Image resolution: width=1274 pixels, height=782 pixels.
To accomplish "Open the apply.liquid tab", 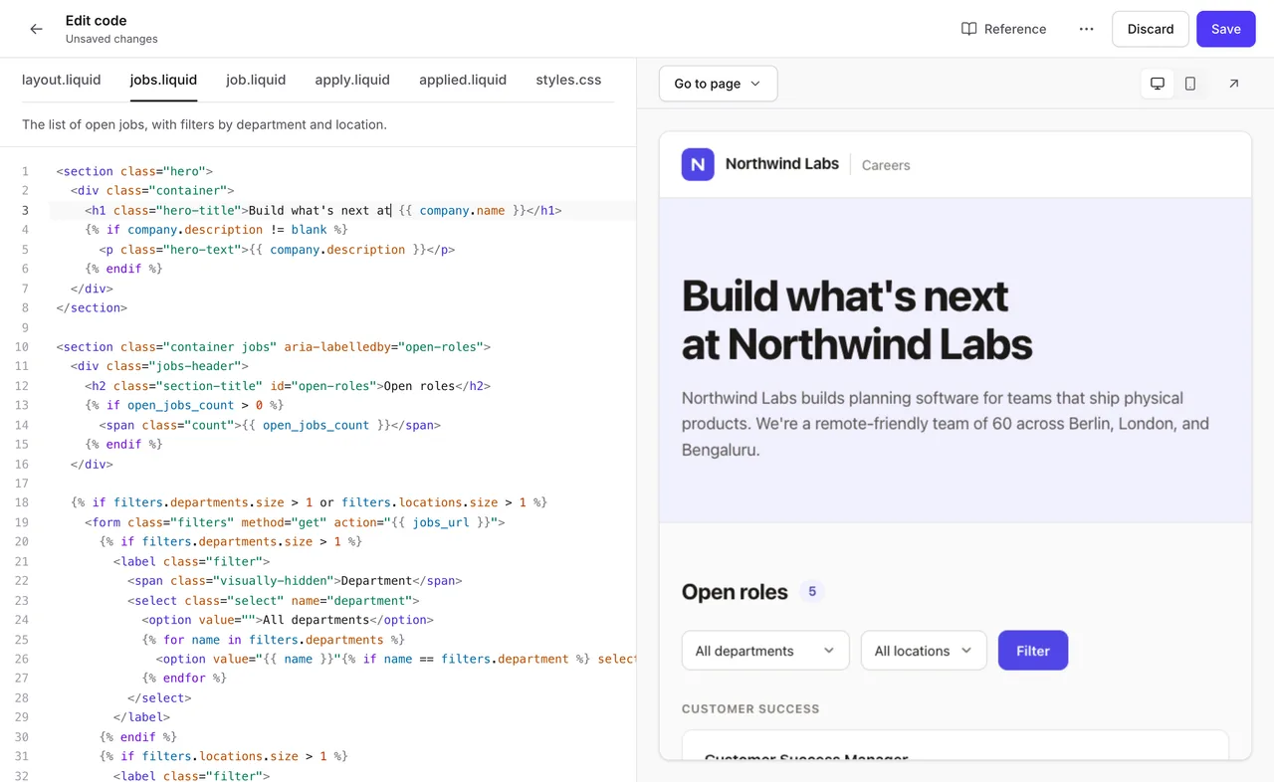I will click(x=352, y=80).
